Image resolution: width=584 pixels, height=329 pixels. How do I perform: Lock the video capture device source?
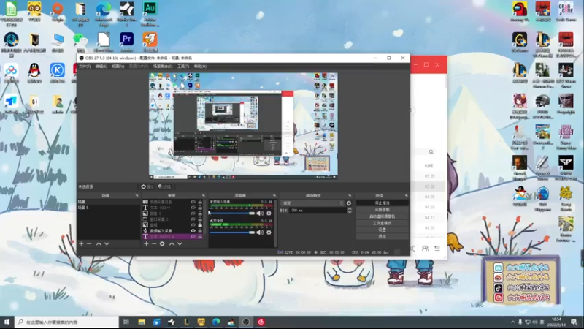pos(200,202)
